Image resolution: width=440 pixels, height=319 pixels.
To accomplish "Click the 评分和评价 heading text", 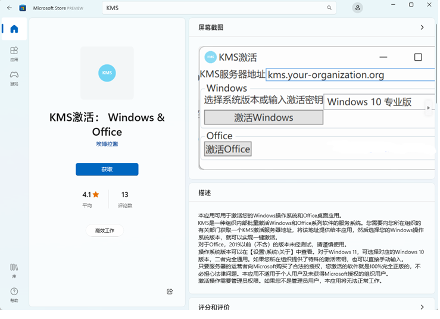I will [x=214, y=307].
